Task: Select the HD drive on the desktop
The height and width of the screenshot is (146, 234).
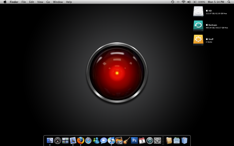Action: point(198,11)
